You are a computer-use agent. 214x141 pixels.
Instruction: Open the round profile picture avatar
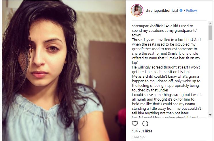coord(137,10)
